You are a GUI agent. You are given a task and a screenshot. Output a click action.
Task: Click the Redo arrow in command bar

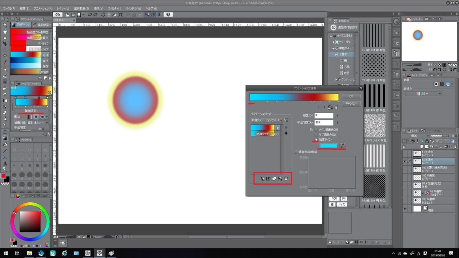96,15
